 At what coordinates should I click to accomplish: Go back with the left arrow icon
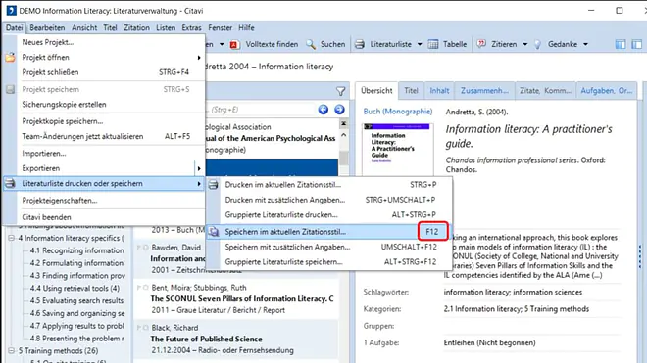pyautogui.click(x=323, y=110)
